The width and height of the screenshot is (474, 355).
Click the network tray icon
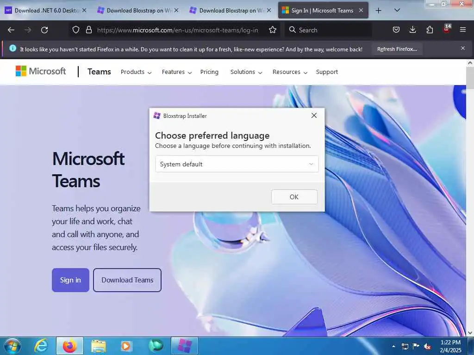coord(405,346)
